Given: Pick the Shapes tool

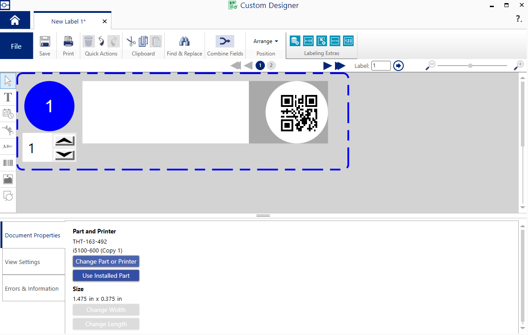Looking at the screenshot, I should click(x=8, y=196).
